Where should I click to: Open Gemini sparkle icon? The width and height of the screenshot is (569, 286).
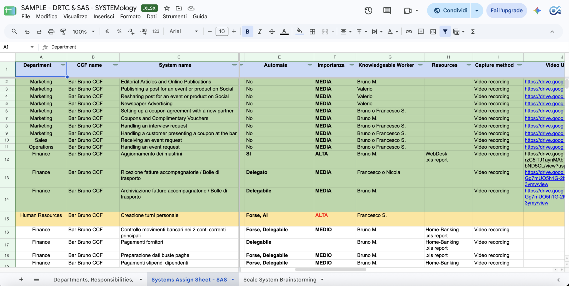click(537, 11)
